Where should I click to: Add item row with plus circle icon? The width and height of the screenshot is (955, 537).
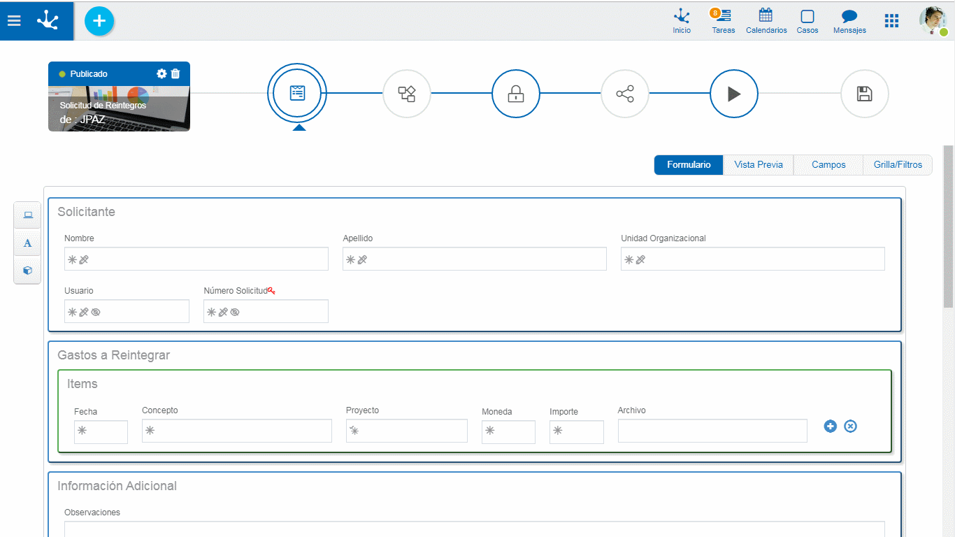(x=830, y=426)
